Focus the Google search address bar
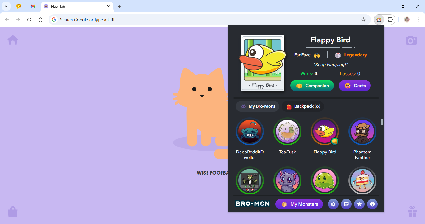This screenshot has height=224, width=425. [x=210, y=20]
